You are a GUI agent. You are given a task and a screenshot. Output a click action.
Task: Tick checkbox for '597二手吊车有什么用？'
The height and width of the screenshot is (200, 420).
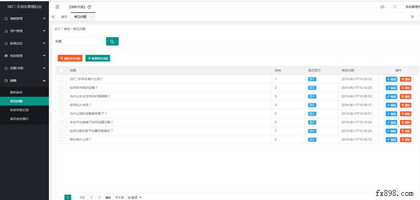[61, 79]
